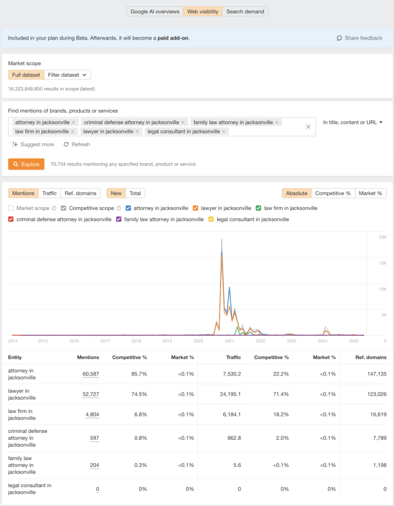This screenshot has width=394, height=506.
Task: Click the 60,587 mentions count
Action: [90, 374]
